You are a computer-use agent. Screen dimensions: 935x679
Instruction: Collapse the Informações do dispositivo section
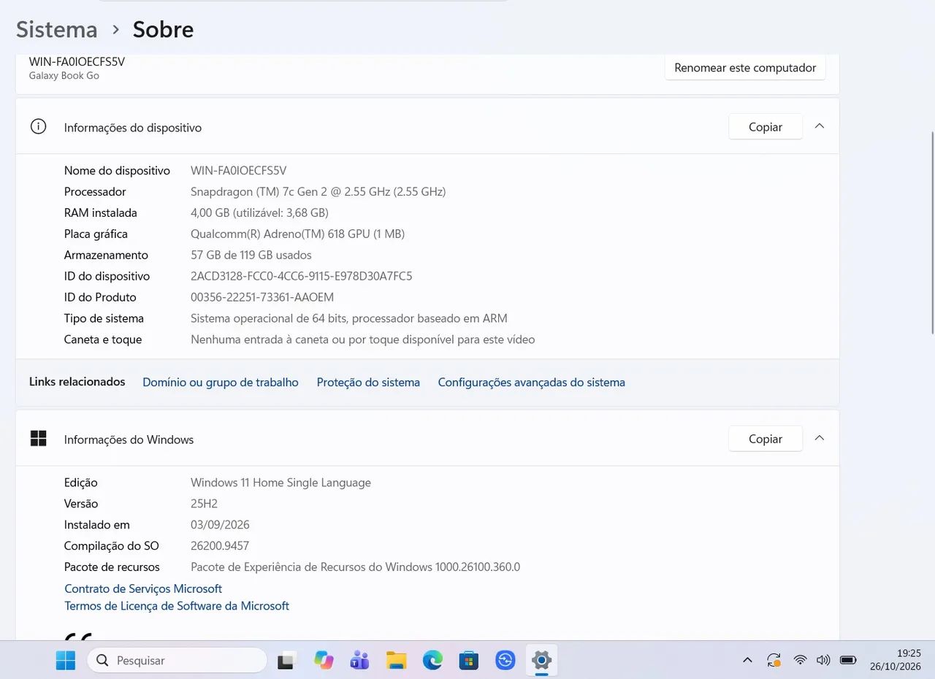click(x=820, y=126)
